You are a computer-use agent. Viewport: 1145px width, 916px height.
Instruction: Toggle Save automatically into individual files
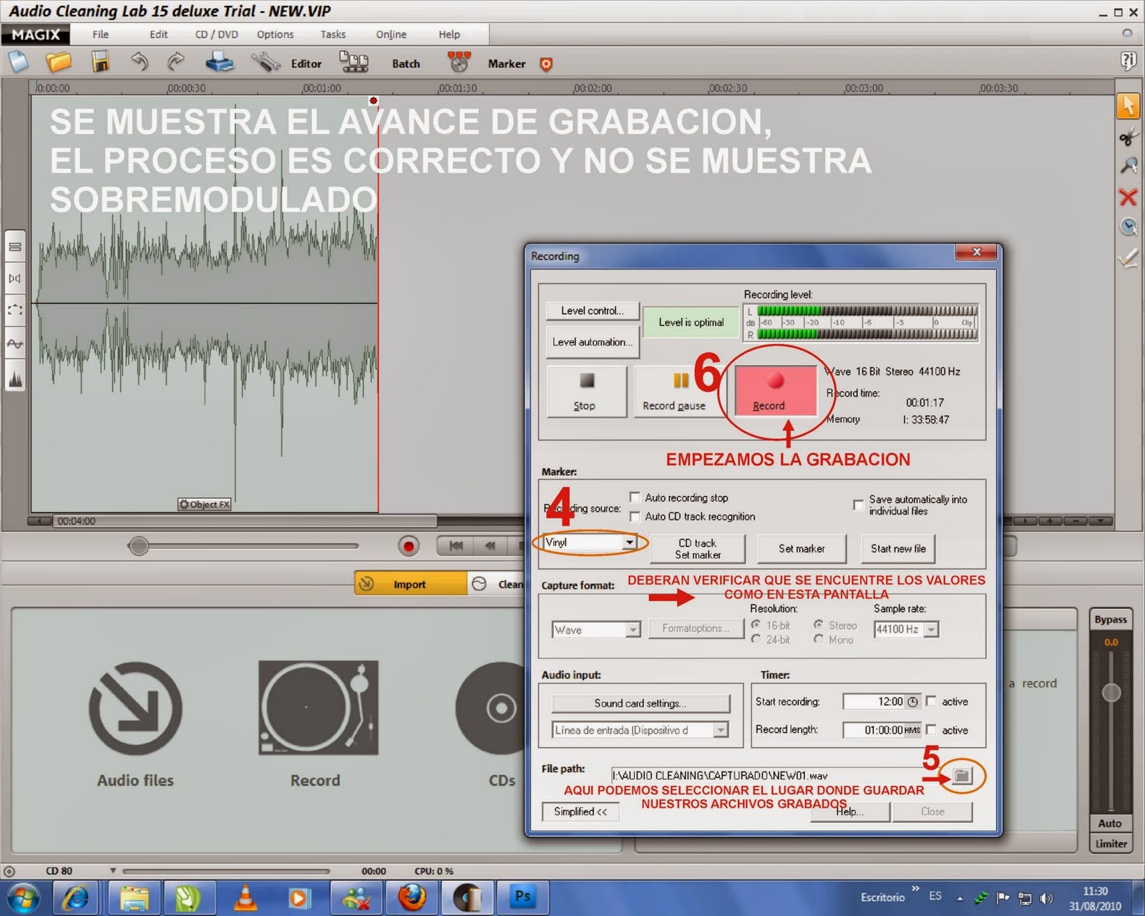[x=858, y=505]
